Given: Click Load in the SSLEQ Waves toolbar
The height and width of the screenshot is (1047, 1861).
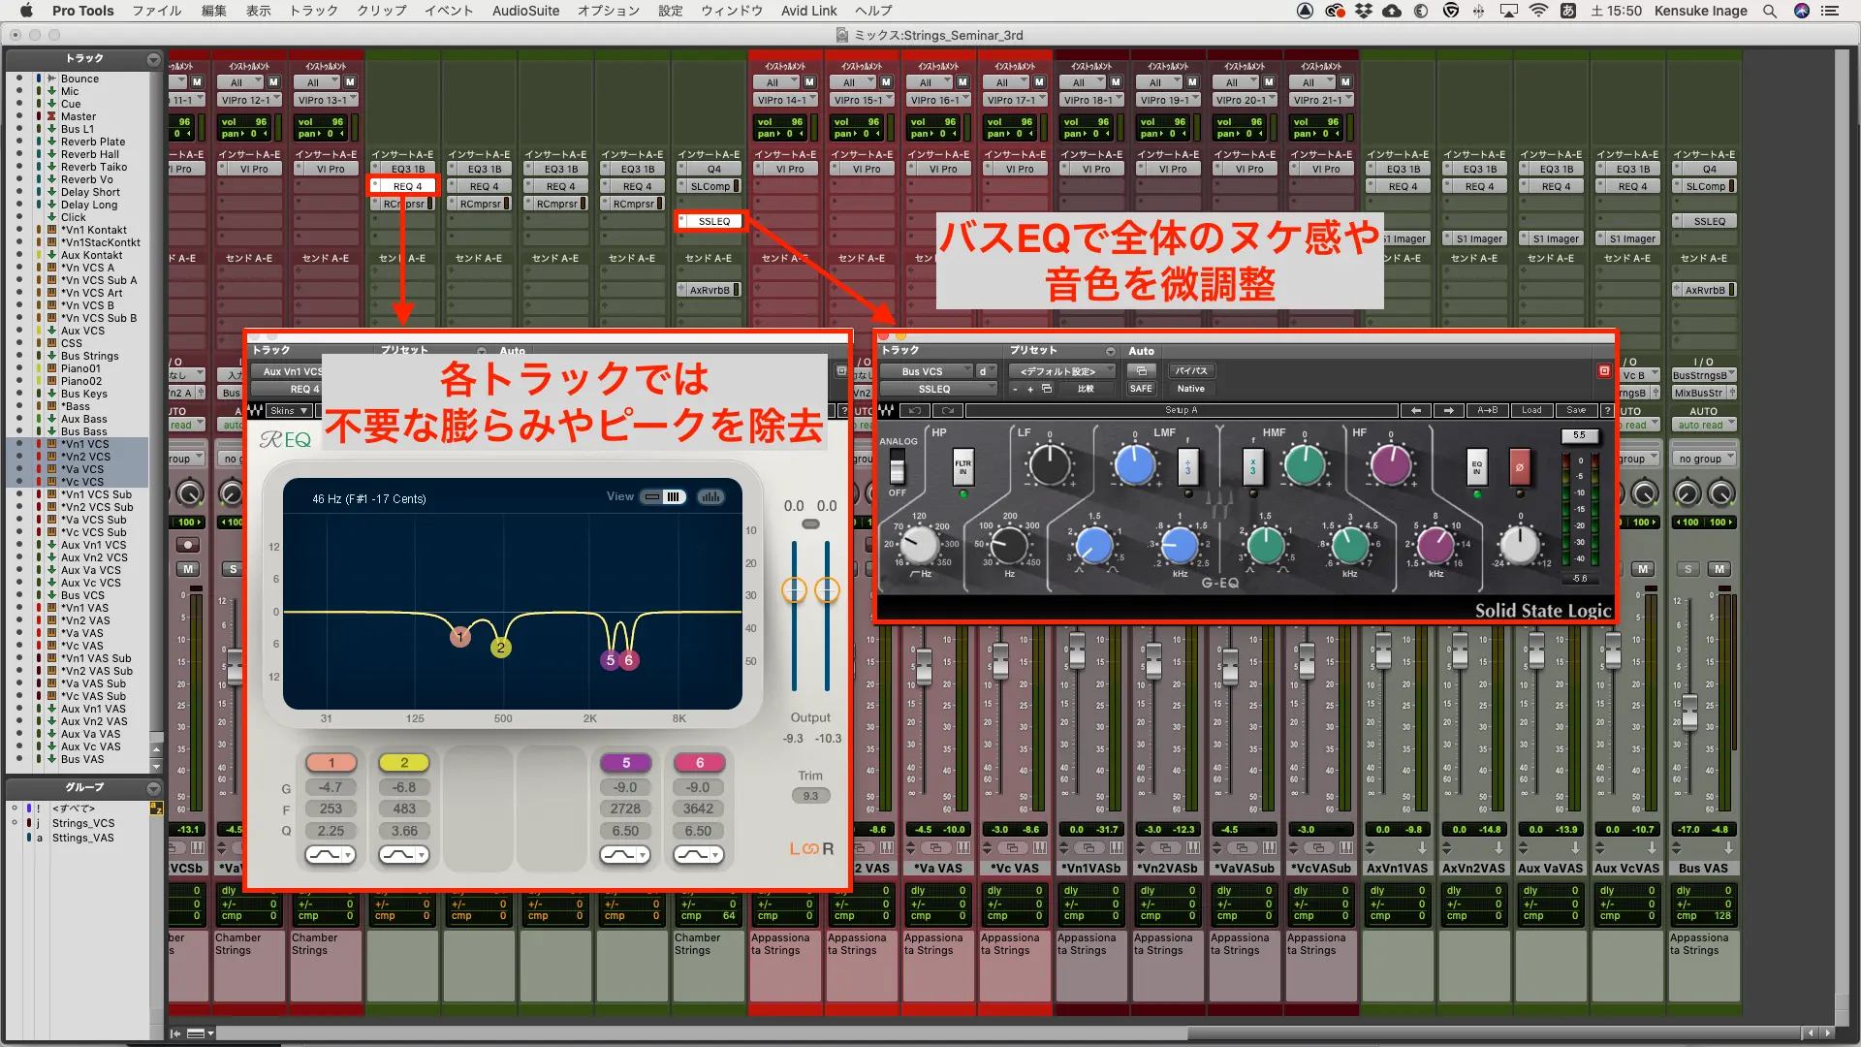Looking at the screenshot, I should [1531, 410].
